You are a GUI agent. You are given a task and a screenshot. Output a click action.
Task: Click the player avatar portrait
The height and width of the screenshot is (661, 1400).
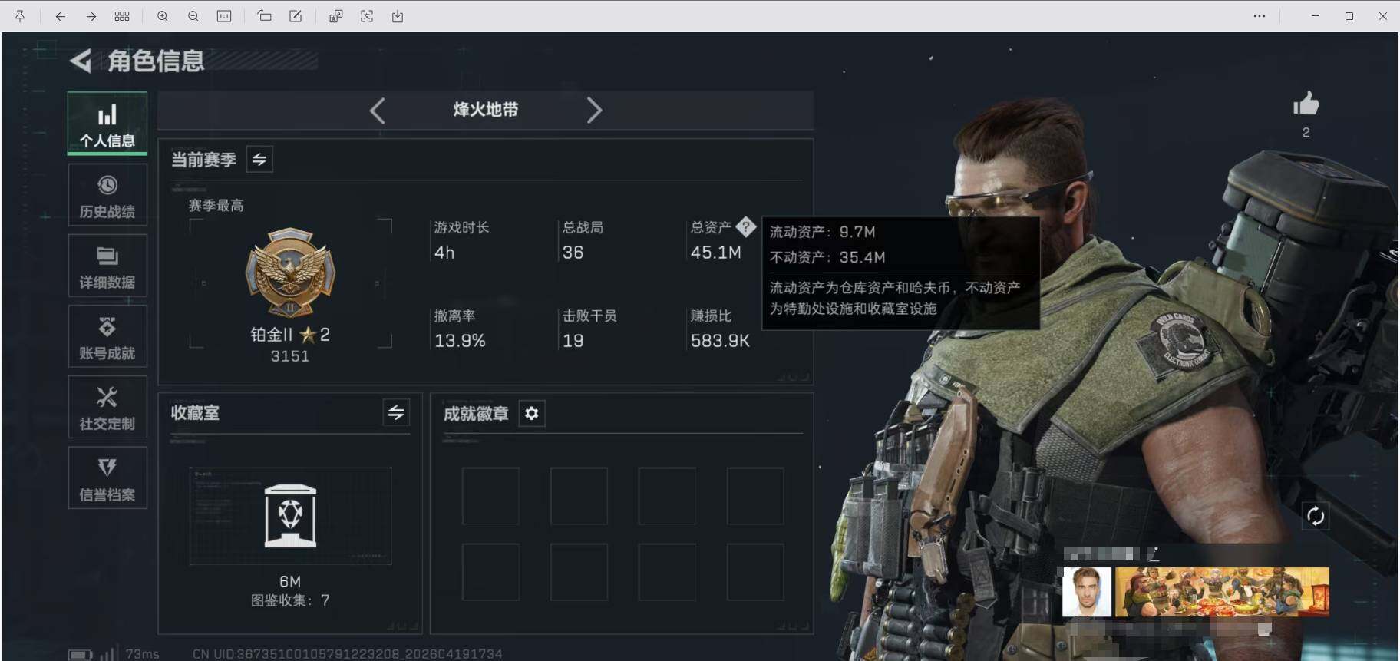(x=1087, y=592)
